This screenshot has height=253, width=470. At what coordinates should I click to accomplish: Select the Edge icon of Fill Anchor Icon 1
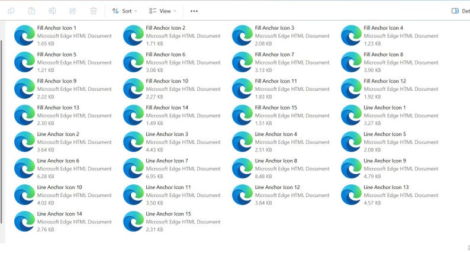(25, 36)
